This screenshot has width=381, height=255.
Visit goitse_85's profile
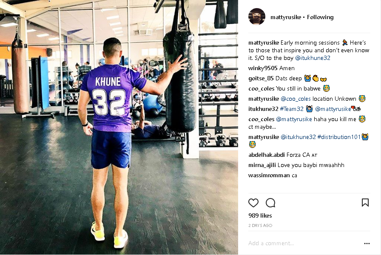click(x=261, y=79)
